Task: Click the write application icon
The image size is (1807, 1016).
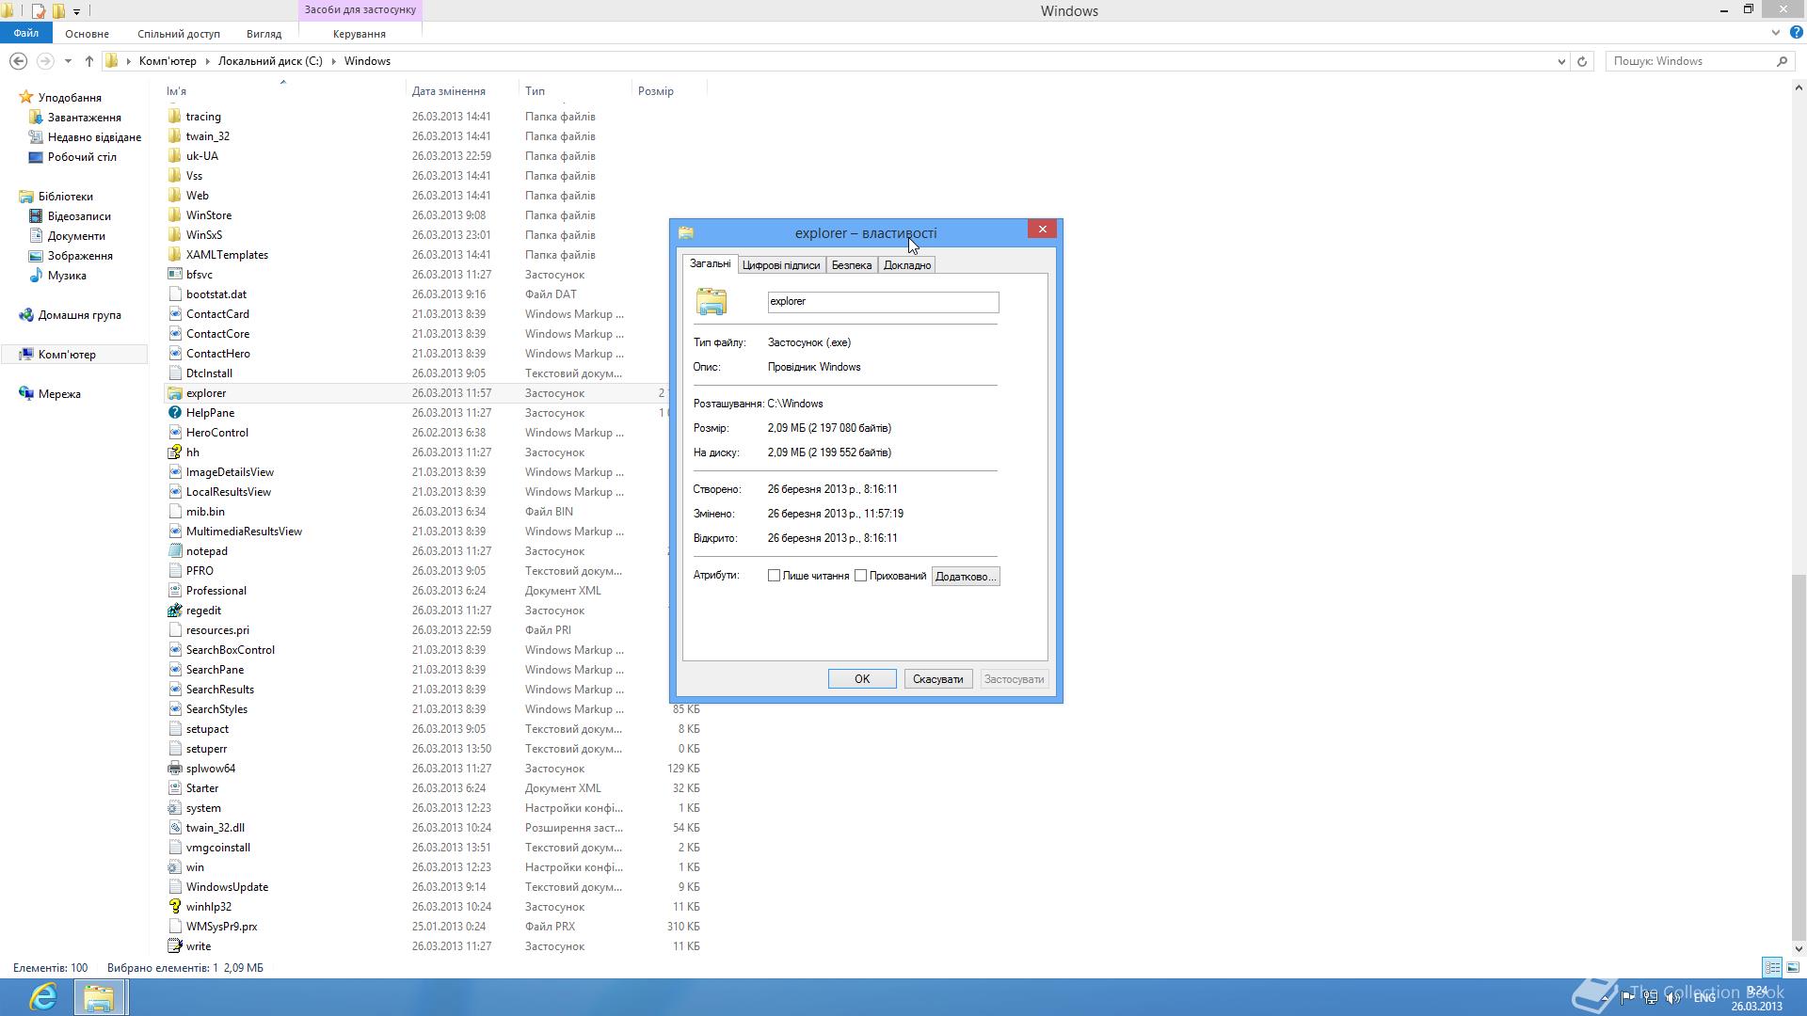Action: [x=174, y=946]
